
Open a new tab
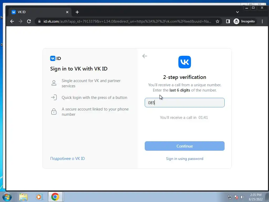77,12
